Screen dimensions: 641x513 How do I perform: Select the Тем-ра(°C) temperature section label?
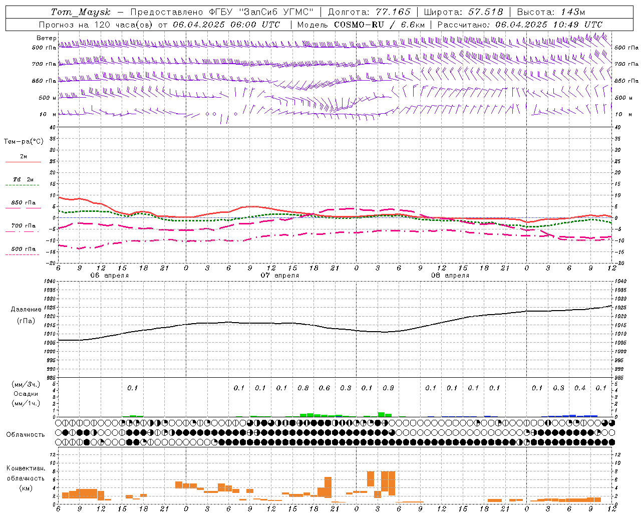tap(24, 142)
